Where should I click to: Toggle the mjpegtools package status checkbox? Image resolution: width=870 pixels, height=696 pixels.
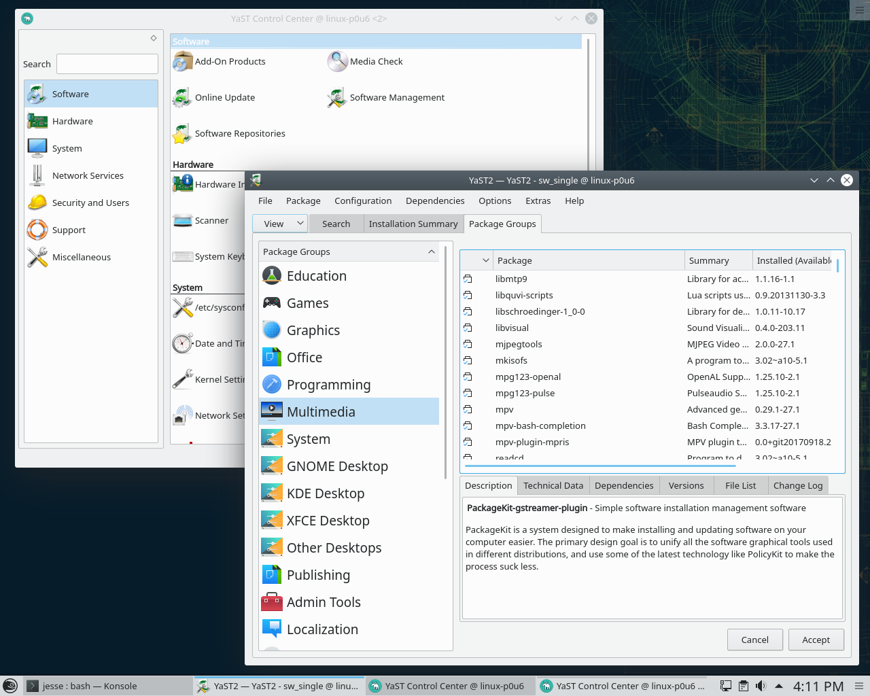pyautogui.click(x=468, y=344)
